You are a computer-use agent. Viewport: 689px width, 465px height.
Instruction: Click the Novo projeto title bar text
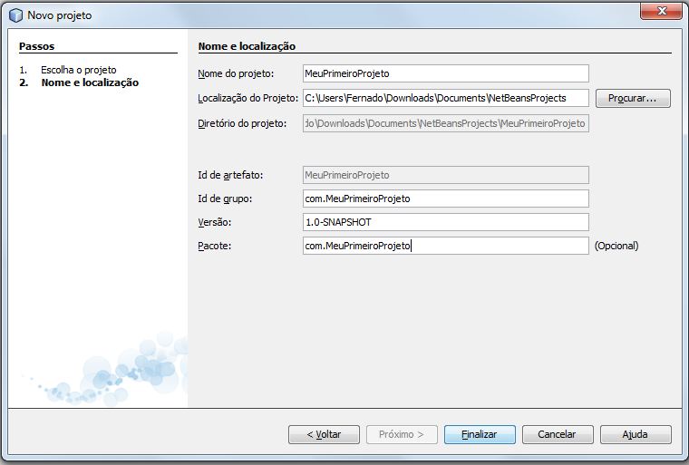(x=60, y=15)
